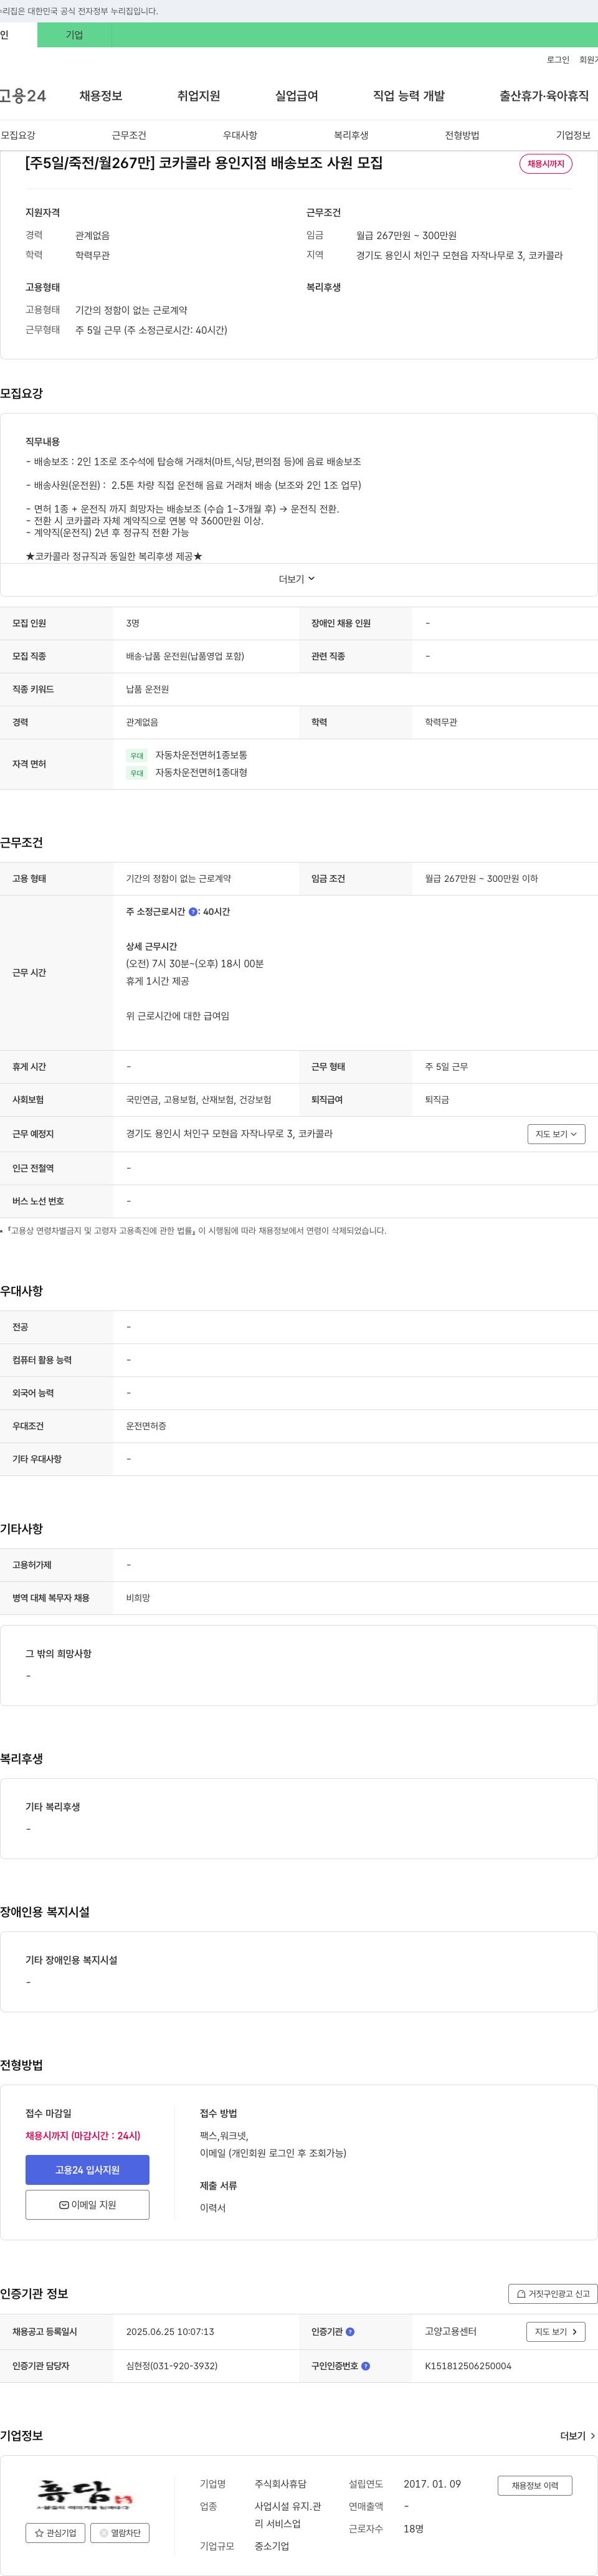Click the 로그인 link

tap(558, 60)
